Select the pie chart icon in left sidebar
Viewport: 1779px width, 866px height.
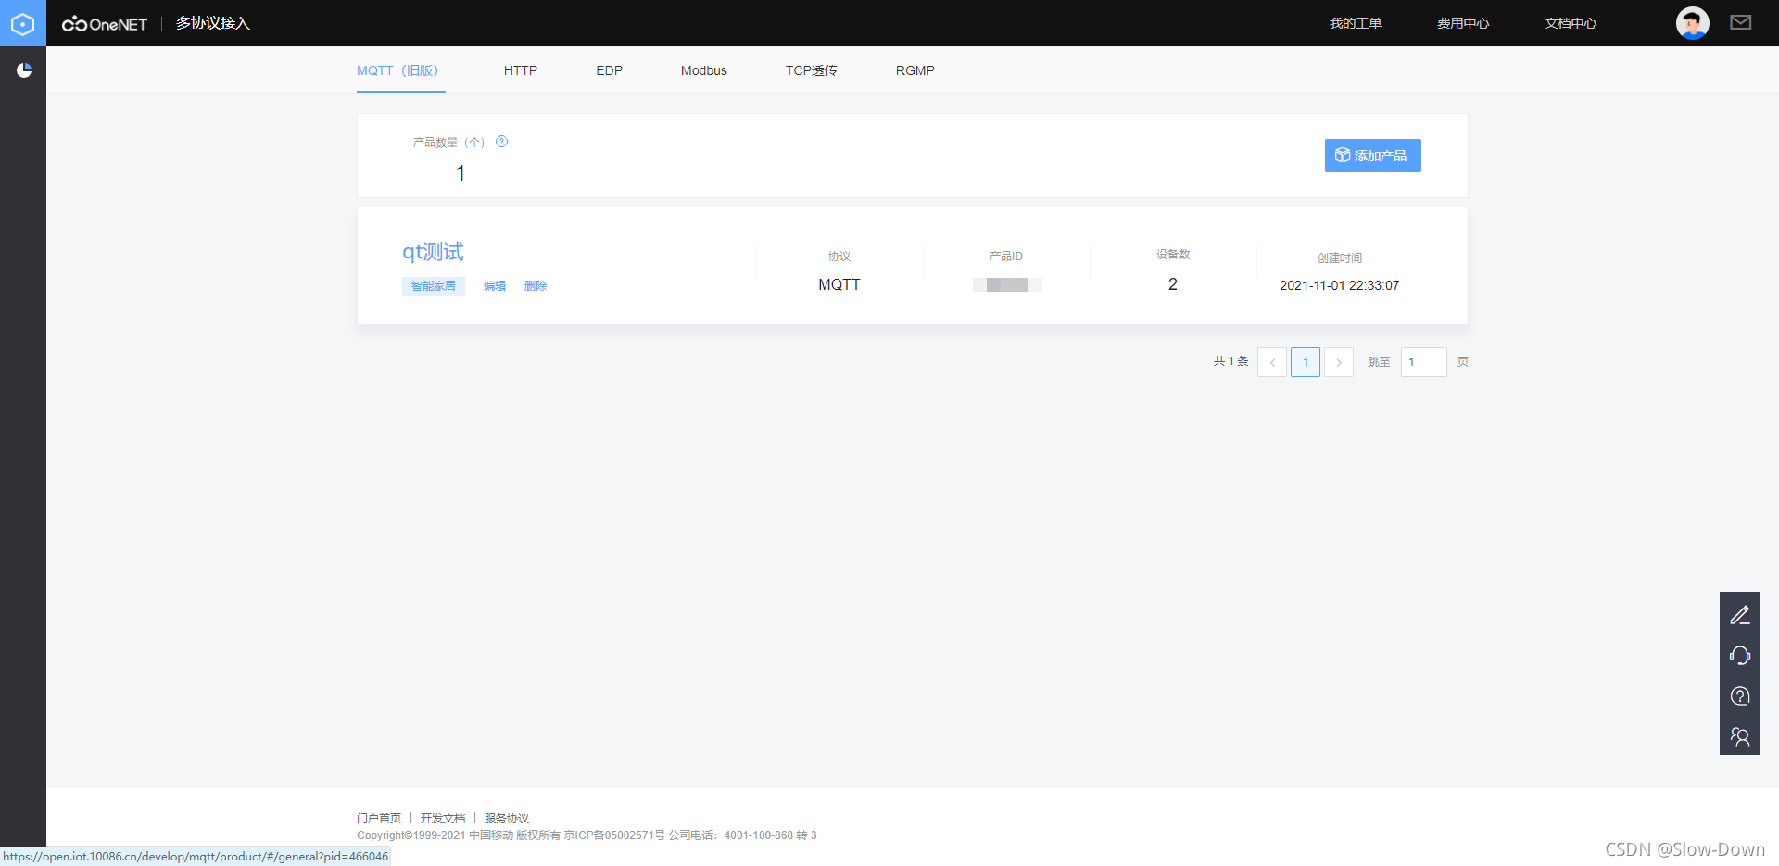(24, 69)
